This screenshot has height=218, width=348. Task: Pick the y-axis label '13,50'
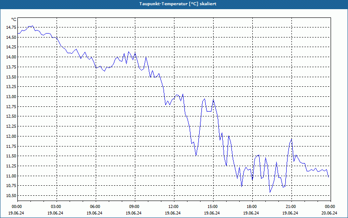[11, 77]
